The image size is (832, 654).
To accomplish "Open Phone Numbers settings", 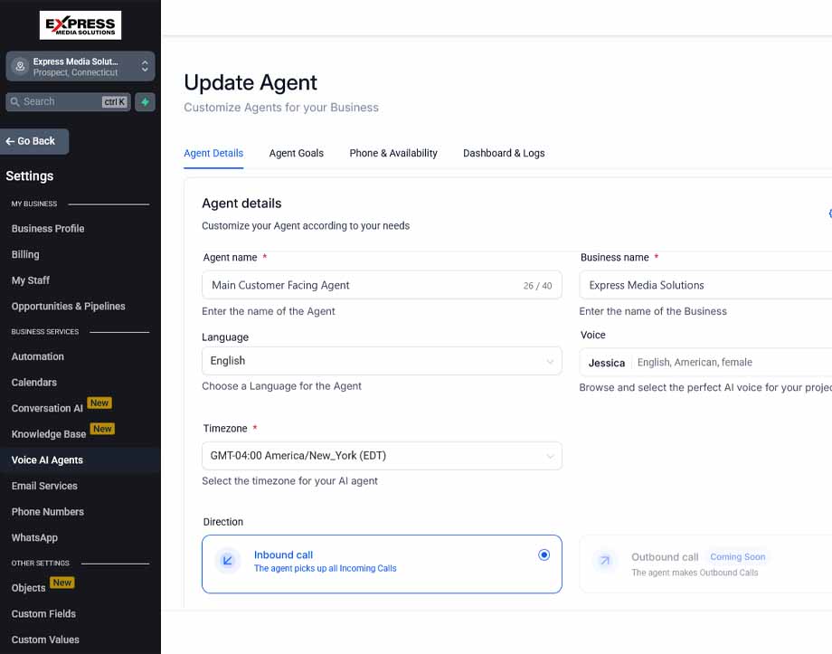I will (x=48, y=512).
